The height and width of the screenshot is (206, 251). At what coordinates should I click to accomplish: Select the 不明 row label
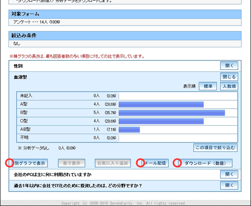pyautogui.click(x=24, y=138)
